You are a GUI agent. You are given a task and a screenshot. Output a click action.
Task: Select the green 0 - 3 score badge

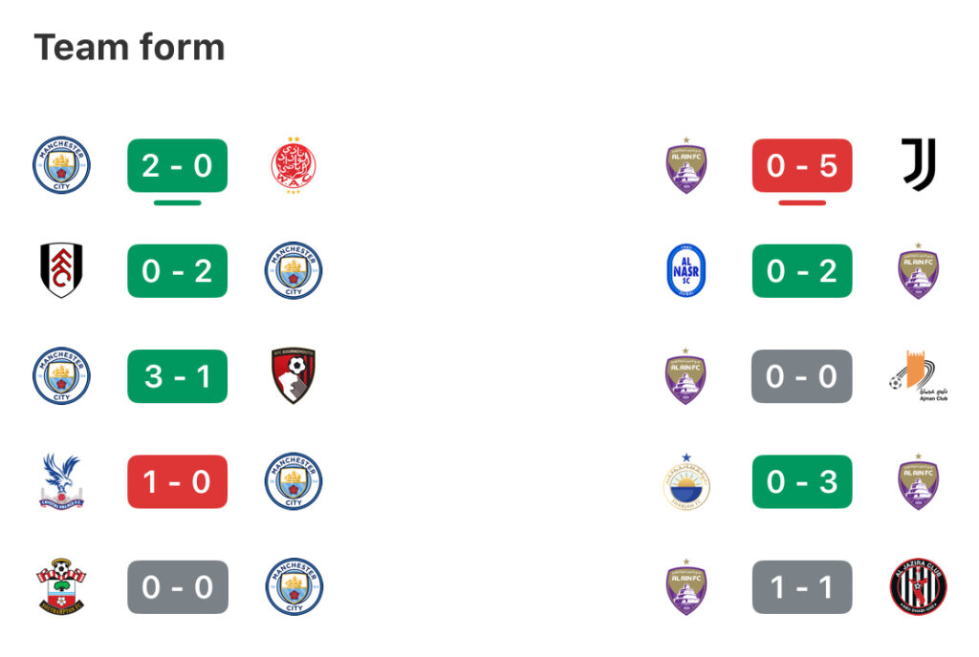(x=802, y=481)
